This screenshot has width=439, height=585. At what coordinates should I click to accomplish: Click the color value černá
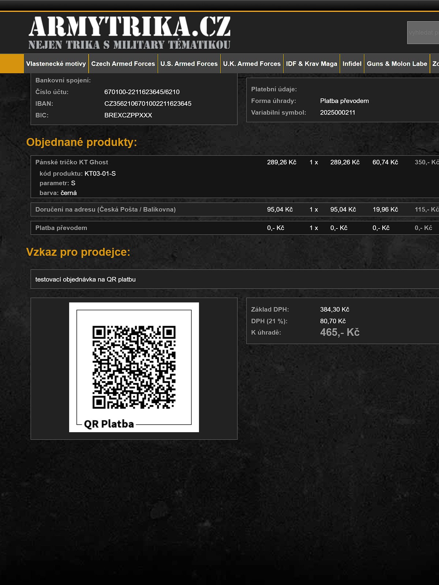pyautogui.click(x=68, y=193)
